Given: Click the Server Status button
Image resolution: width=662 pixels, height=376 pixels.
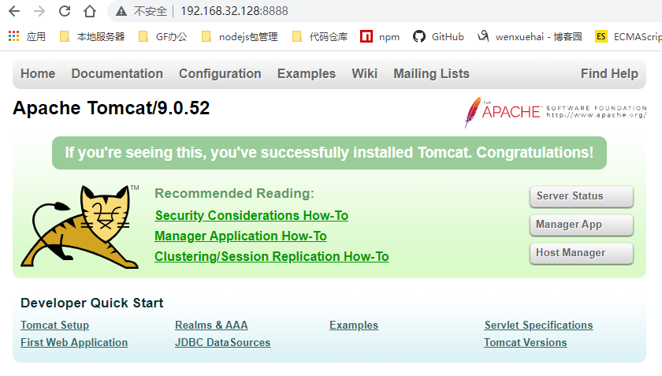Looking at the screenshot, I should coord(582,196).
